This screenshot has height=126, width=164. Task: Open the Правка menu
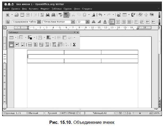click(16, 9)
